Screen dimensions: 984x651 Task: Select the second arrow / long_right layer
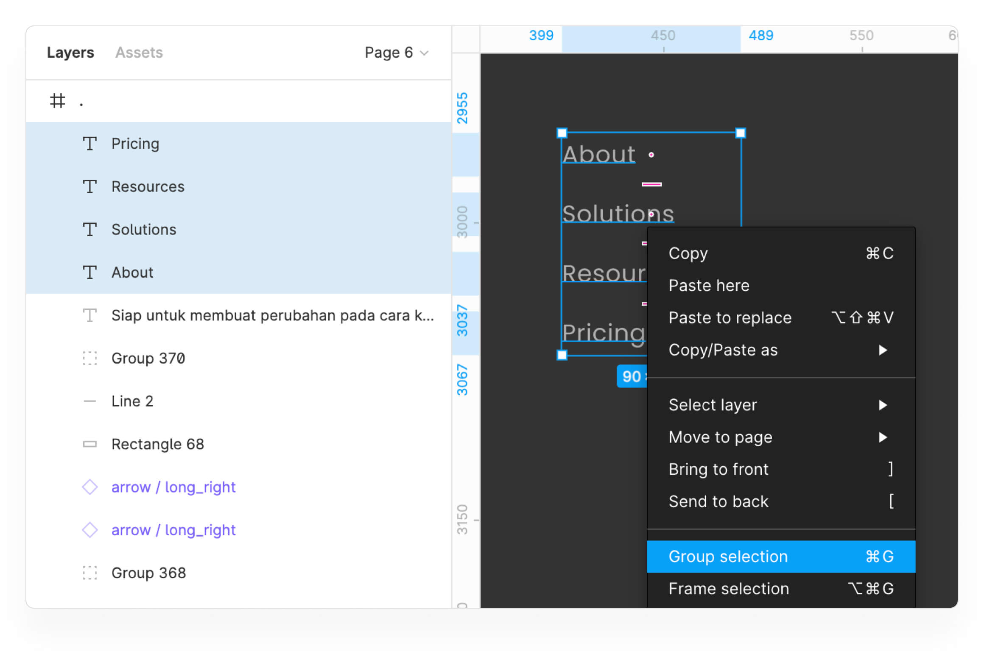pos(173,530)
